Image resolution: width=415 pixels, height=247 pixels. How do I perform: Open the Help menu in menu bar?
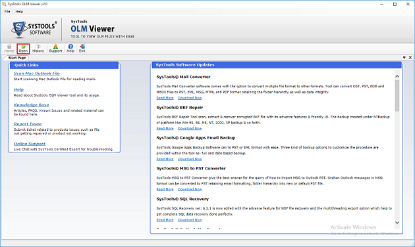[19, 12]
